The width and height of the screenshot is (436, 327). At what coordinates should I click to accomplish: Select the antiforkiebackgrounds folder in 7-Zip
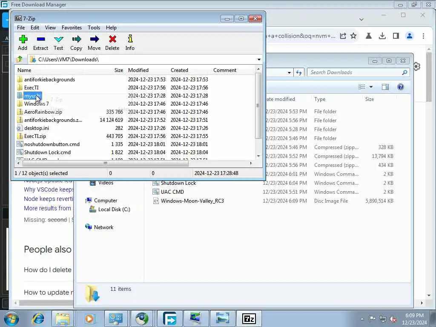click(49, 80)
